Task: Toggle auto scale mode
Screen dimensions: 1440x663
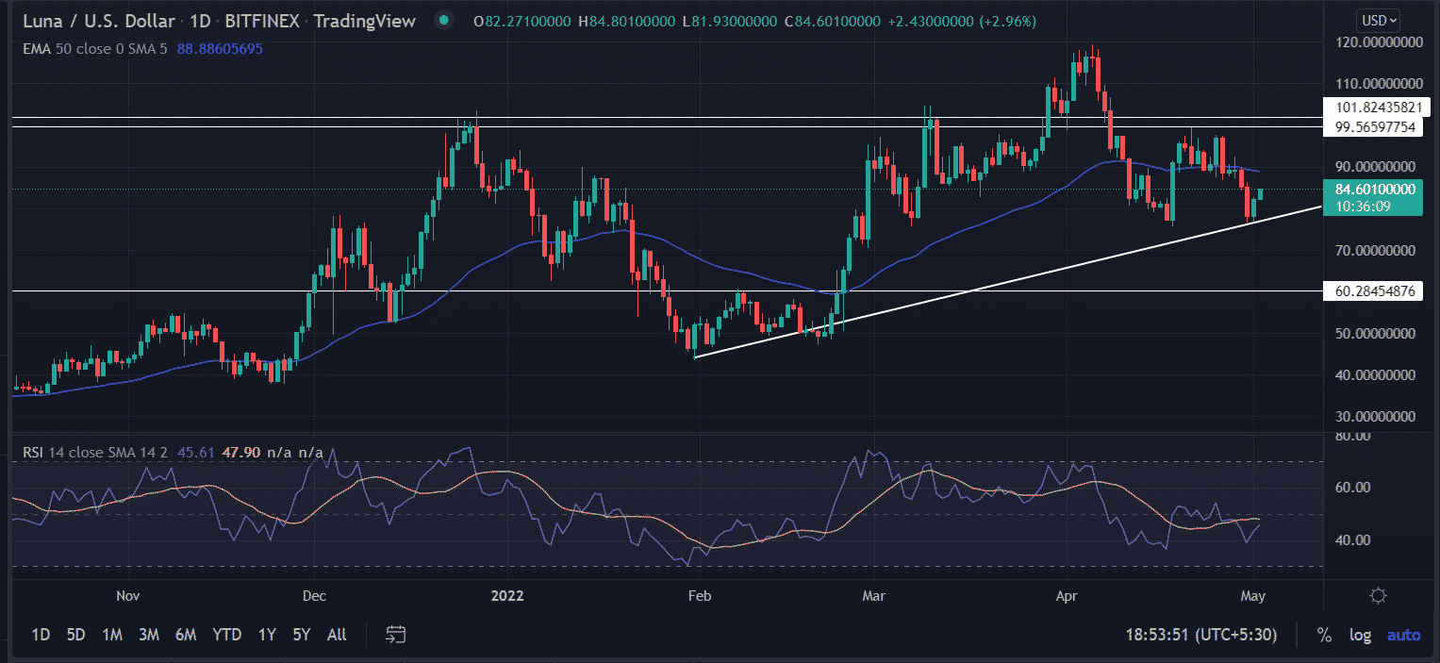Action: [1403, 635]
